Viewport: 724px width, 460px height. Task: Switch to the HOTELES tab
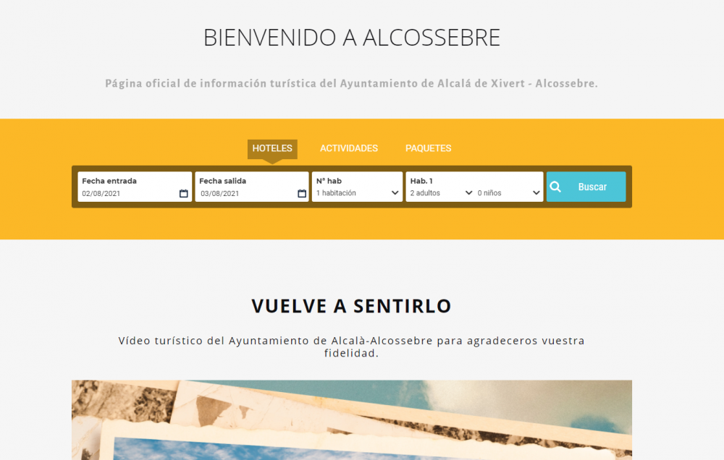coord(272,148)
